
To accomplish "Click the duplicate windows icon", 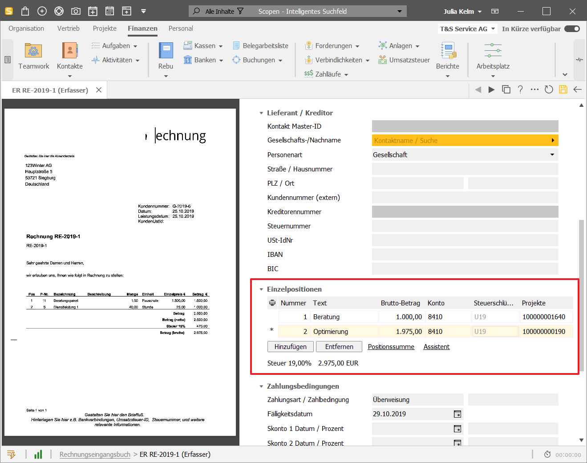I will pos(506,89).
